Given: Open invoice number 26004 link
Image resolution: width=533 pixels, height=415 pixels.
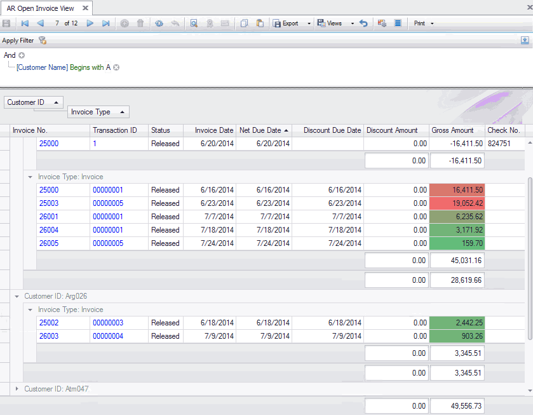Looking at the screenshot, I should pos(49,230).
